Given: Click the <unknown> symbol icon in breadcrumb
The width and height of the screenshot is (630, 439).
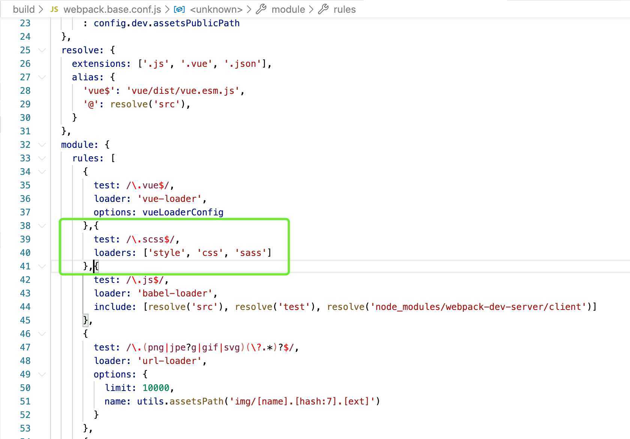Looking at the screenshot, I should [179, 9].
